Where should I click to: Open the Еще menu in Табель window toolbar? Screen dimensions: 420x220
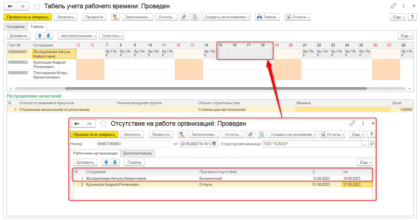[x=398, y=17]
